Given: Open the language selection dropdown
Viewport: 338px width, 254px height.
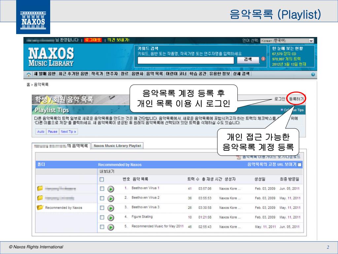Looking at the screenshot, I should 287,41.
